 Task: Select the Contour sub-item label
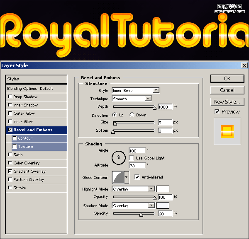point(25,138)
